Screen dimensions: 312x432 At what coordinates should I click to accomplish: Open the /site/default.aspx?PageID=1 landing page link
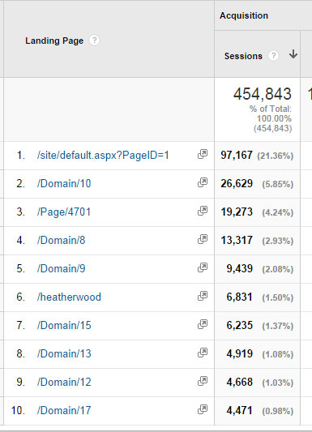click(x=103, y=156)
